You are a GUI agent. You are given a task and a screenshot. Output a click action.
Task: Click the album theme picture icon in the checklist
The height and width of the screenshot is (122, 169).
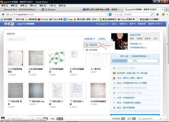[114, 73]
